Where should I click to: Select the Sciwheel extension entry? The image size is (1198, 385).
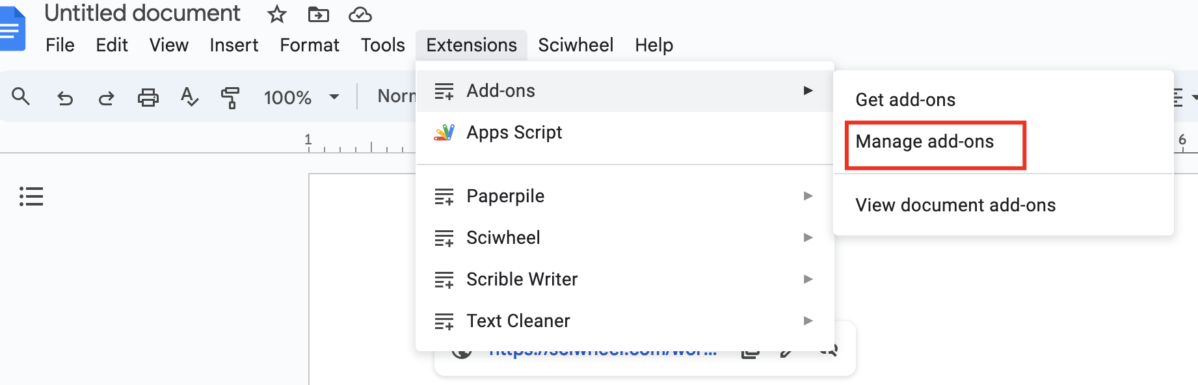(624, 237)
